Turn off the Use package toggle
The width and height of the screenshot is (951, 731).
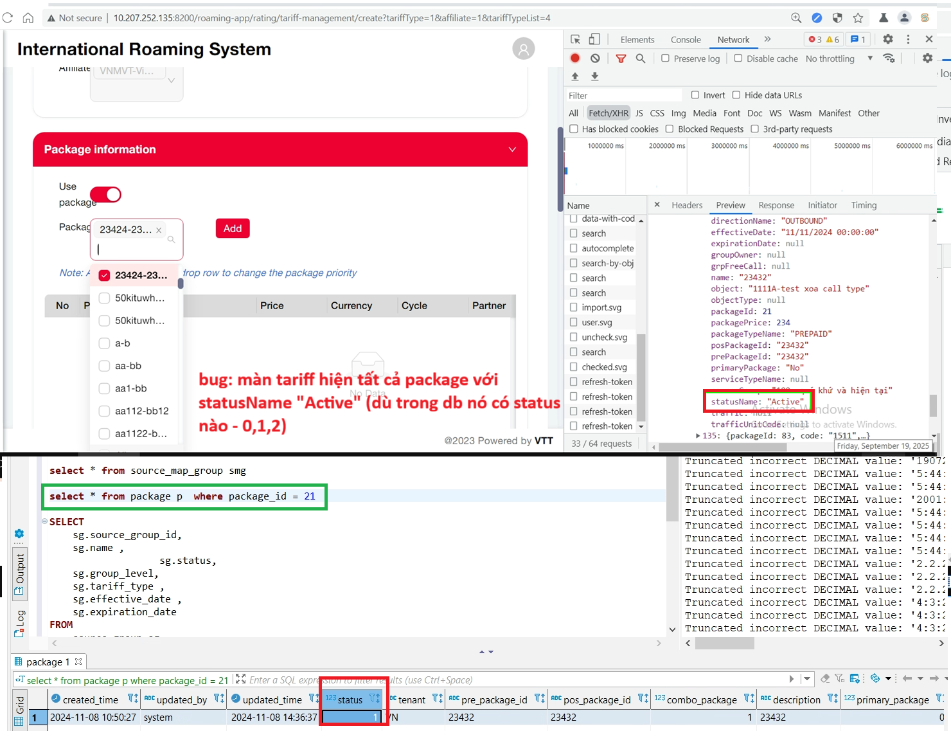[x=105, y=194]
